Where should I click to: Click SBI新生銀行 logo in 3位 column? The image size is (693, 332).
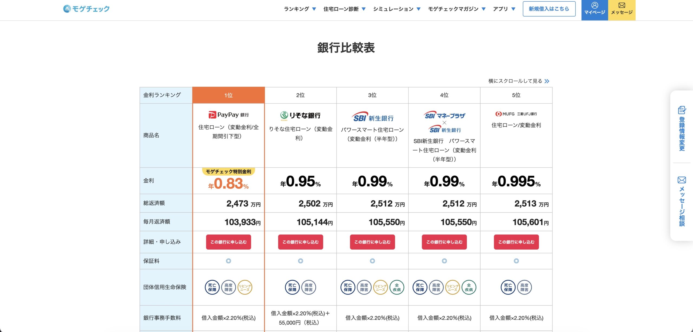372,117
